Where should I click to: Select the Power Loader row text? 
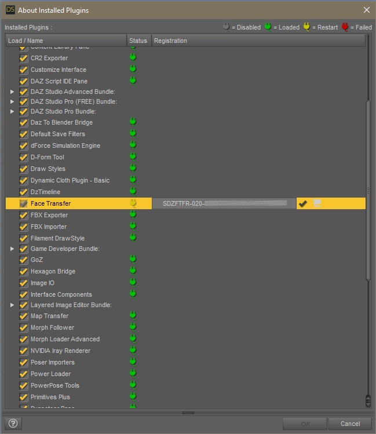(x=50, y=374)
